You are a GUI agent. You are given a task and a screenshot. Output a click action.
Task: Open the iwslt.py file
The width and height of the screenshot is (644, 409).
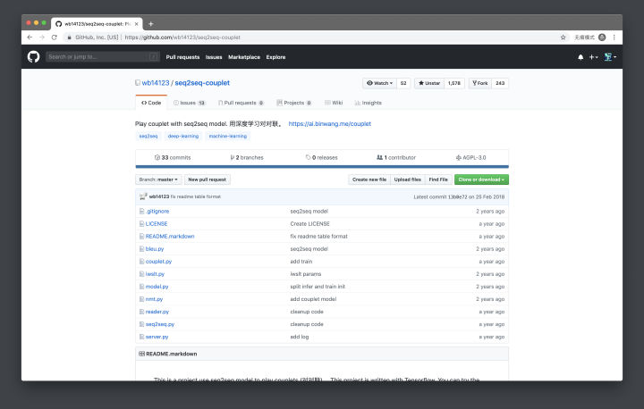[155, 274]
